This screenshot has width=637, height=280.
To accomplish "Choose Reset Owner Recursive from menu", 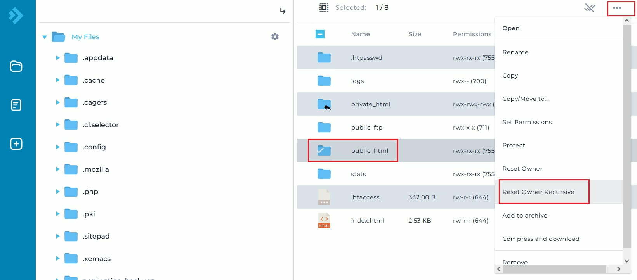I will [538, 192].
